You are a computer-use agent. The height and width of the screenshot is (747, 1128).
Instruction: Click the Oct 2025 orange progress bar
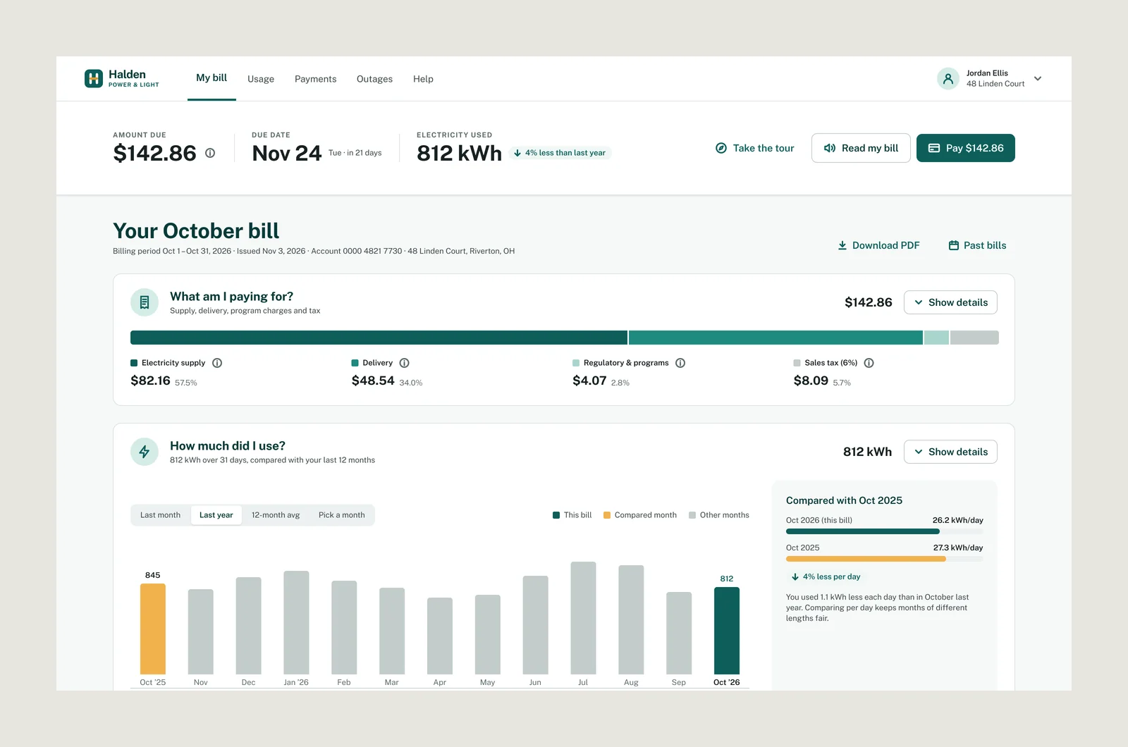tap(884, 559)
